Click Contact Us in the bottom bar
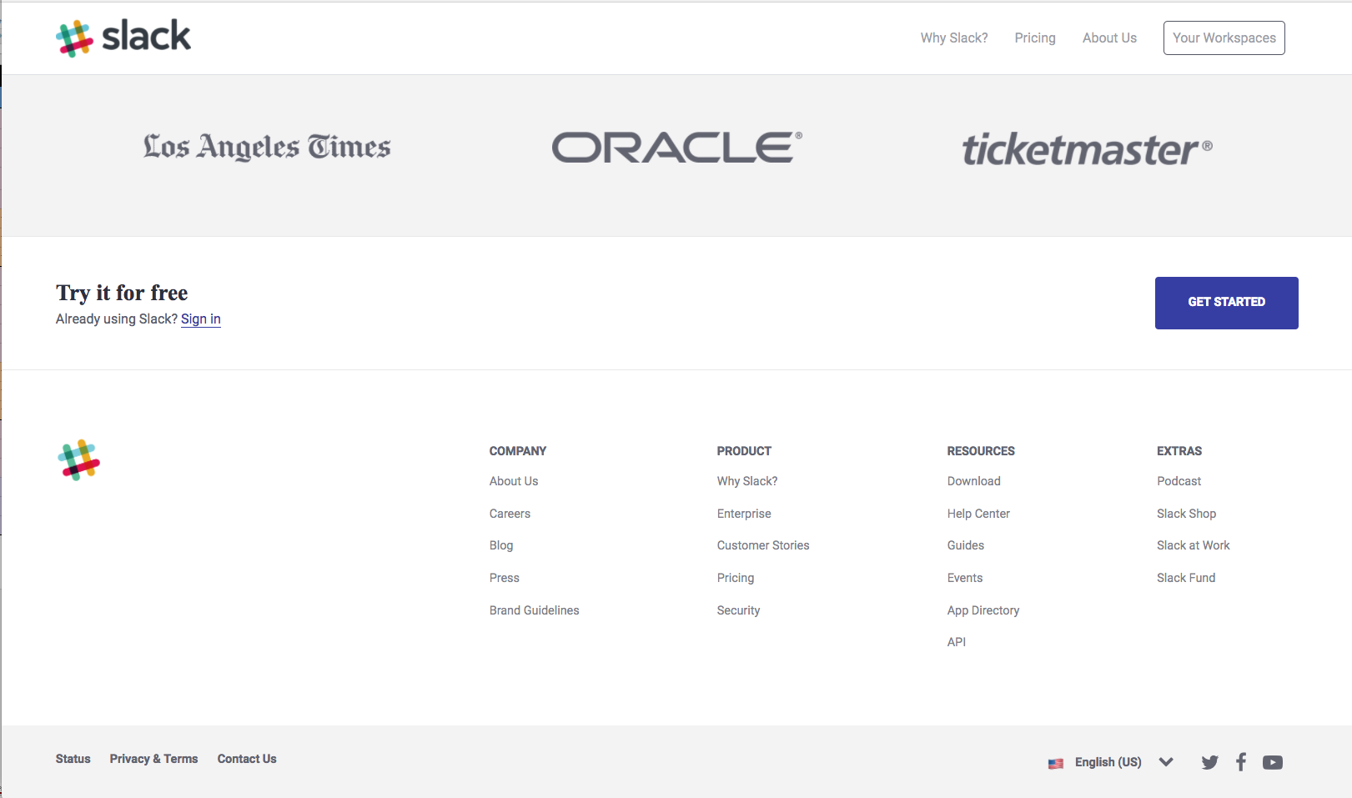This screenshot has height=798, width=1352. coord(247,759)
